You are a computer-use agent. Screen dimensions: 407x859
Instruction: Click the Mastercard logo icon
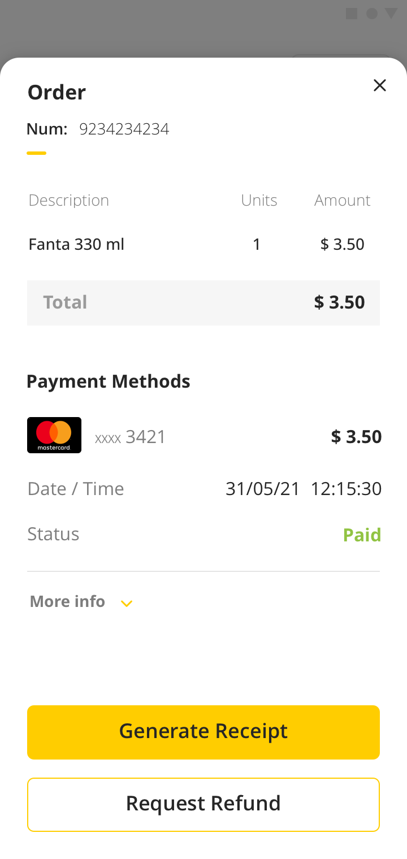(54, 435)
